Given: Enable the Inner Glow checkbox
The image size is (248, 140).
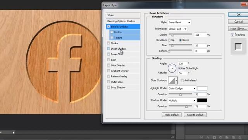Looking at the screenshot, I should (108, 54).
